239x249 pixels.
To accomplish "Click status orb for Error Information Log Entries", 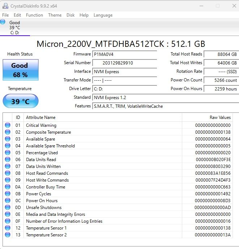I will coord(8,221).
